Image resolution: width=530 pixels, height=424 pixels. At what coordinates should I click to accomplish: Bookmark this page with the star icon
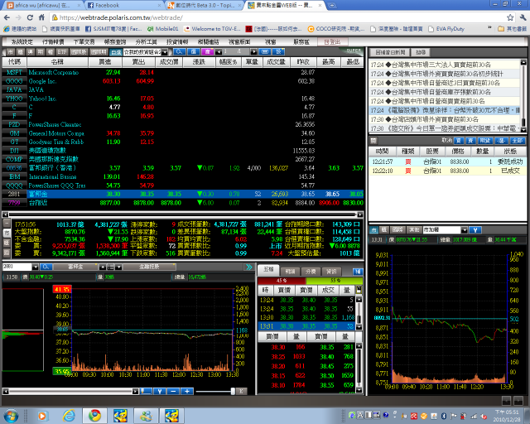click(x=510, y=17)
